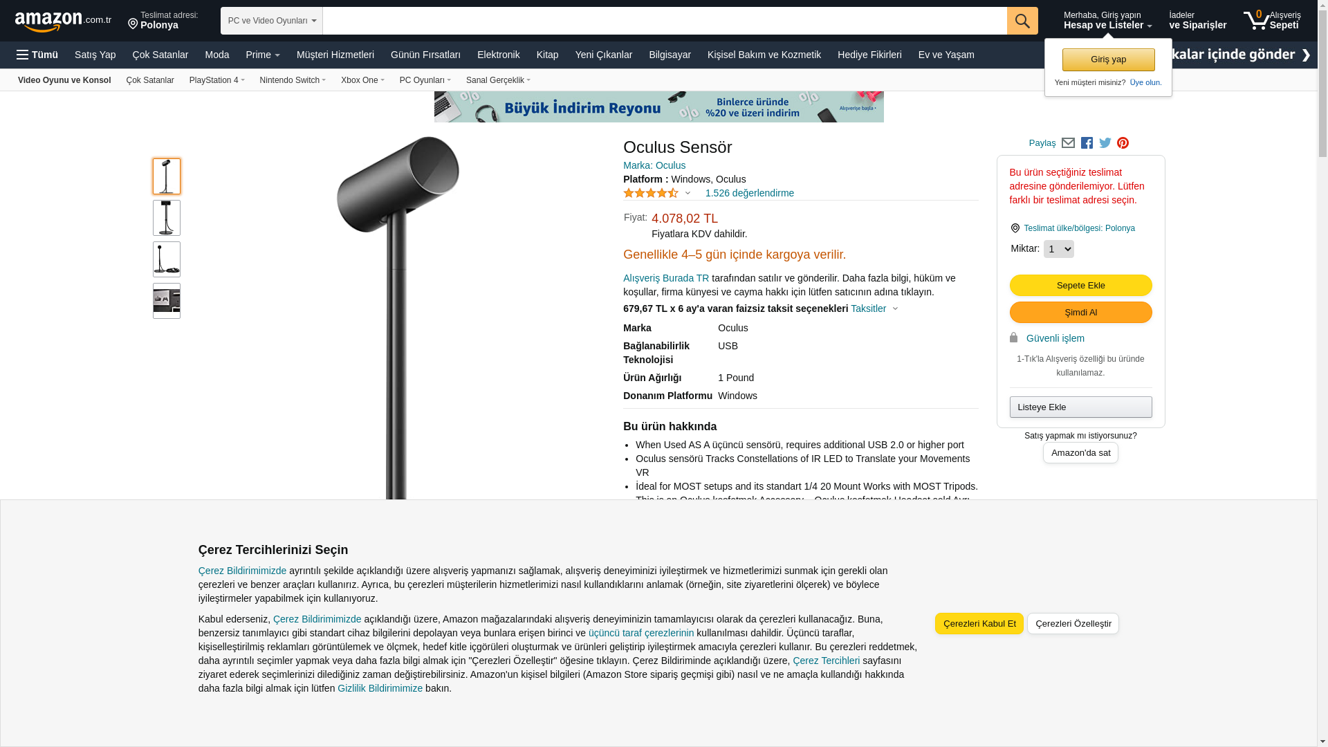The width and height of the screenshot is (1328, 747).
Task: Open the Miktar quantity dropdown
Action: [1058, 249]
